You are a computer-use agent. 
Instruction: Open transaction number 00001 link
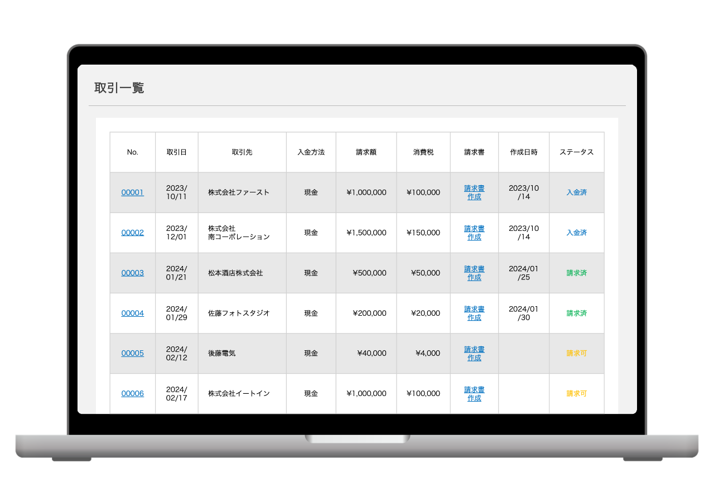[x=132, y=192]
